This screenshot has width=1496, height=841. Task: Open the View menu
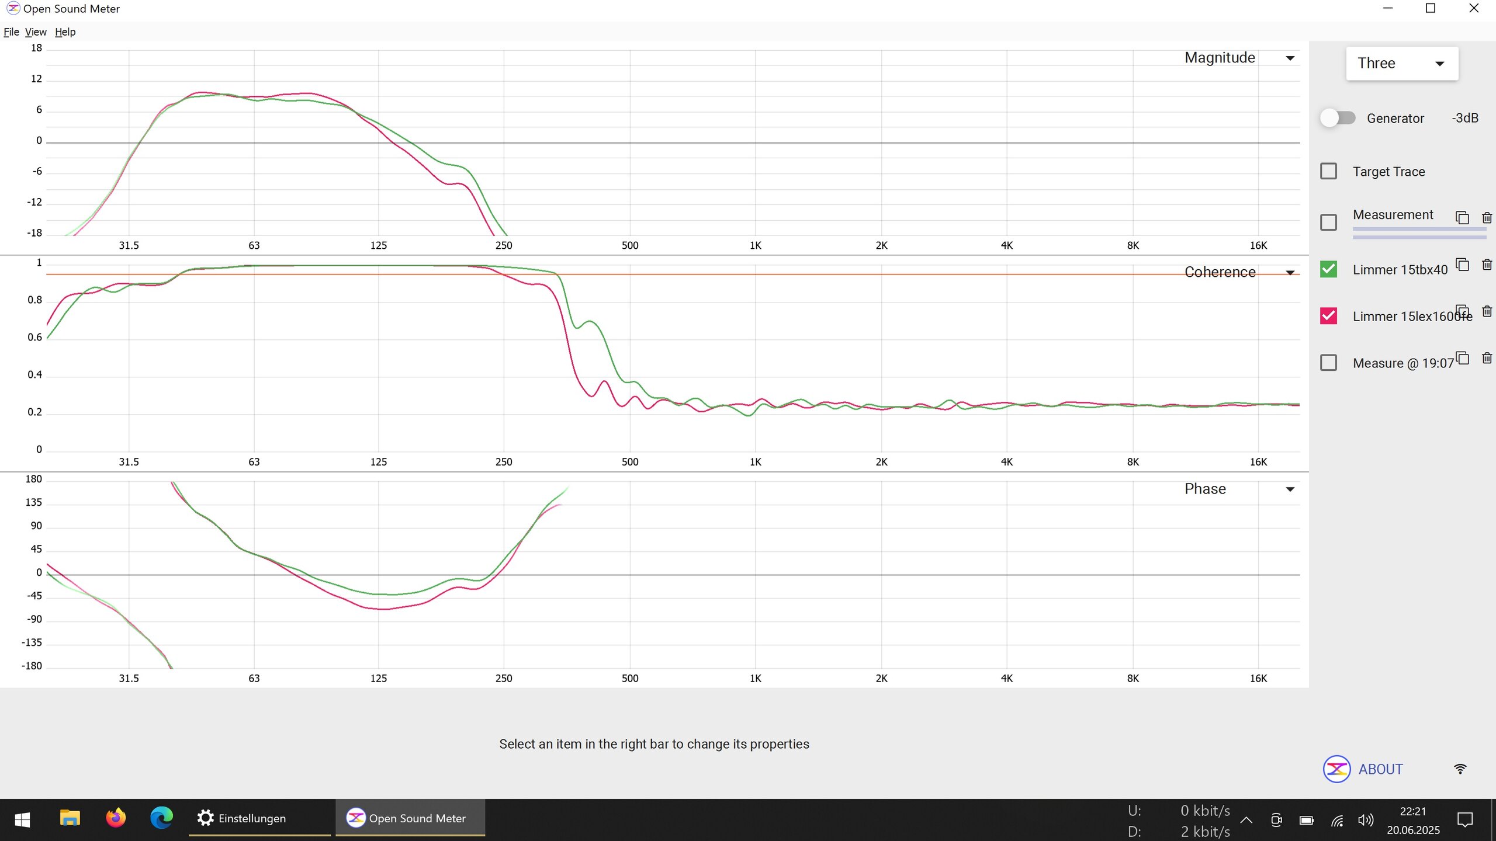pos(36,32)
